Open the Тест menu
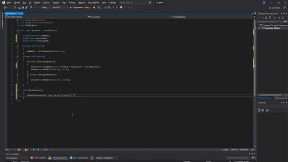This screenshot has height=162, width=288. point(64,3)
